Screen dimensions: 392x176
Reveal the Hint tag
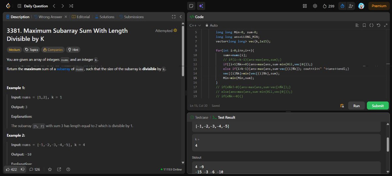73,50
